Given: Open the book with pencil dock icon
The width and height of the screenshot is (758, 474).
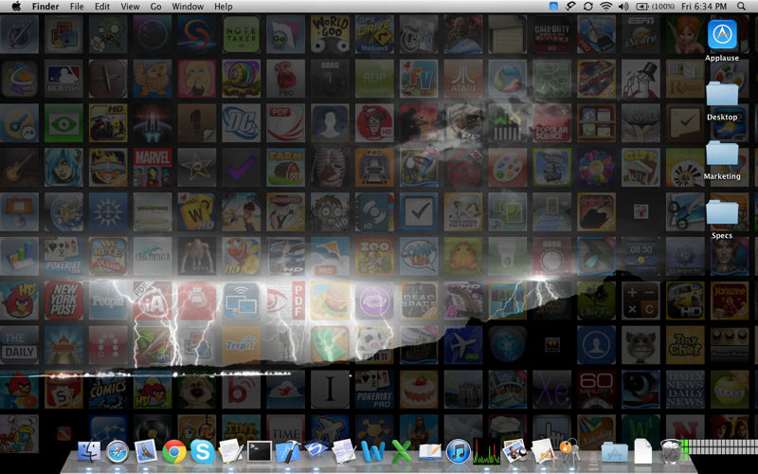Looking at the screenshot, I should click(x=430, y=452).
